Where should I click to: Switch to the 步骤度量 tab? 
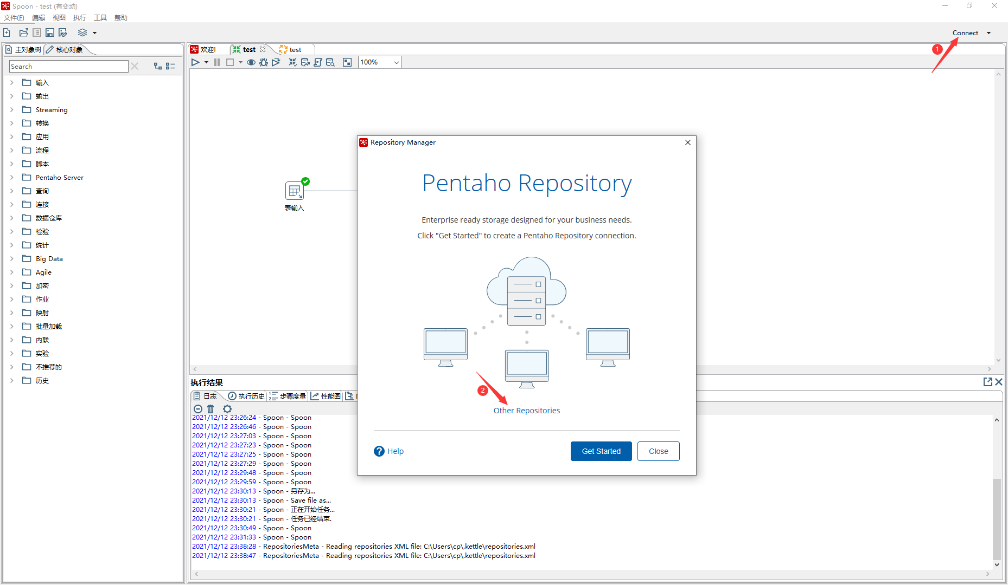pyautogui.click(x=288, y=396)
